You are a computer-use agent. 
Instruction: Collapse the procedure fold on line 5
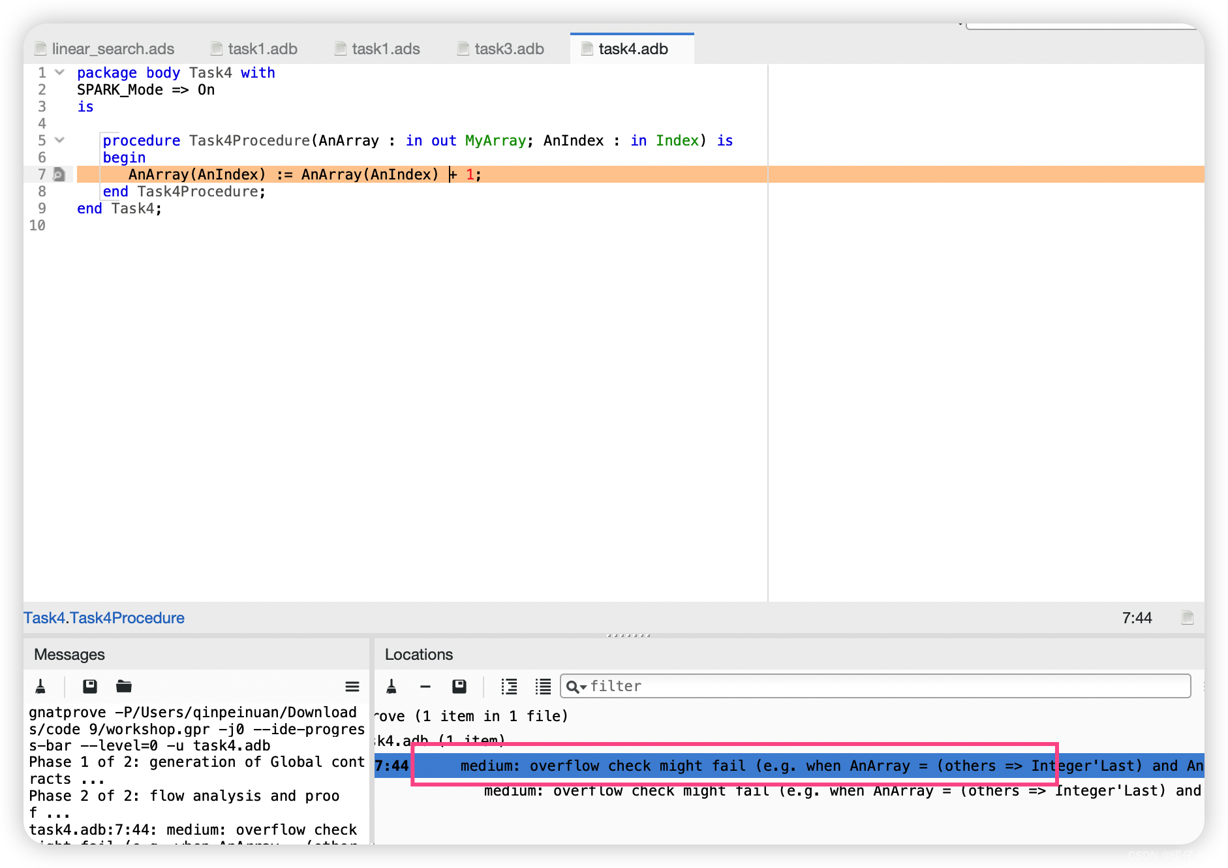point(59,140)
